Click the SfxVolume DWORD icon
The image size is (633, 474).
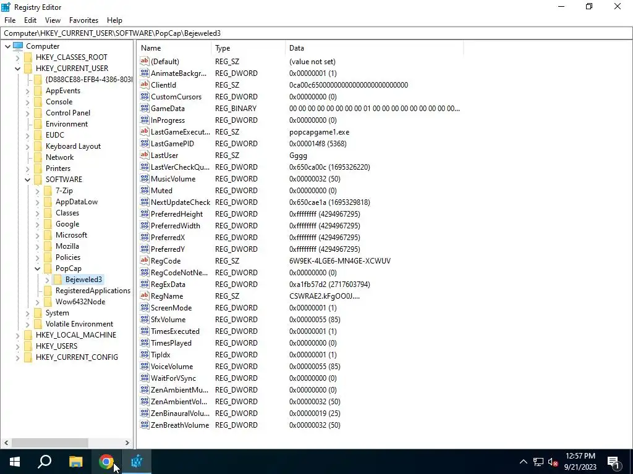coord(145,319)
